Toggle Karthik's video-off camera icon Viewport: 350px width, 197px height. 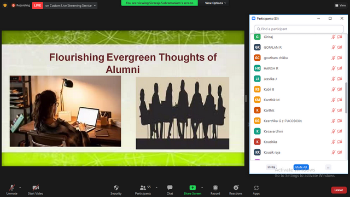[x=340, y=111]
